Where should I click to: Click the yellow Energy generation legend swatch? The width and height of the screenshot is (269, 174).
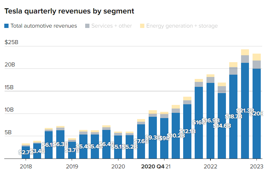click(x=142, y=26)
